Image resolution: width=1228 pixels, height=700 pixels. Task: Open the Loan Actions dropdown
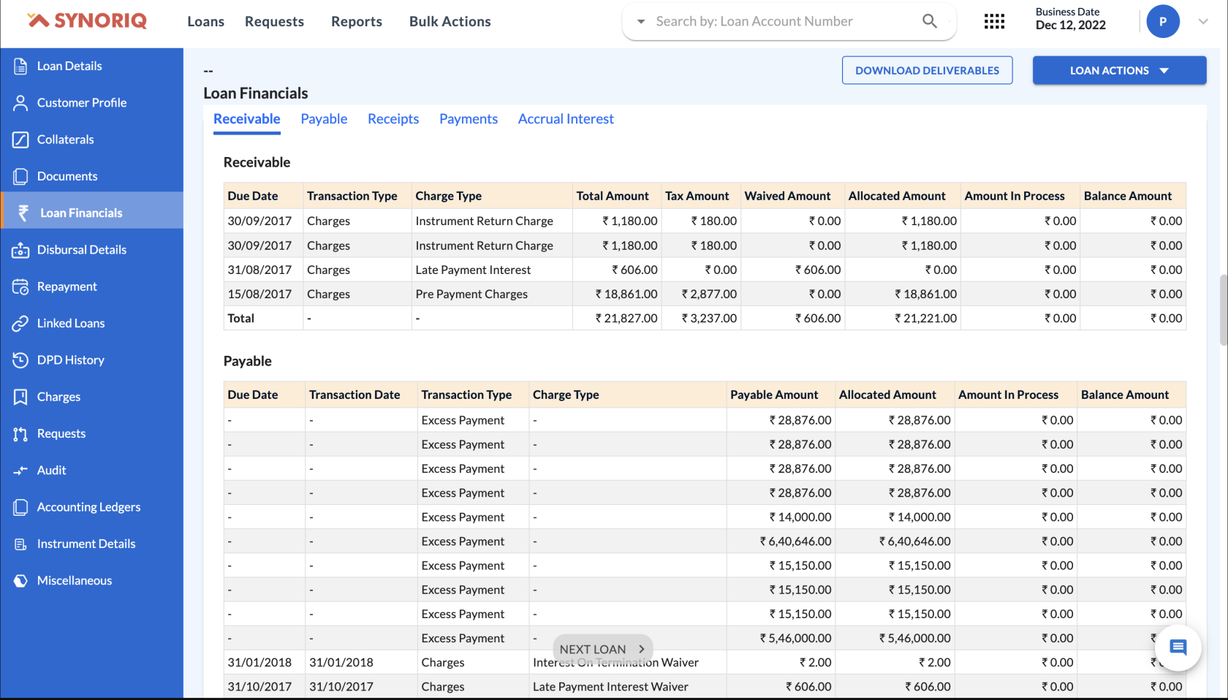pos(1119,70)
